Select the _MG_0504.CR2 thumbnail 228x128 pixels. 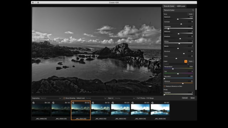pyautogui.click(x=140, y=111)
